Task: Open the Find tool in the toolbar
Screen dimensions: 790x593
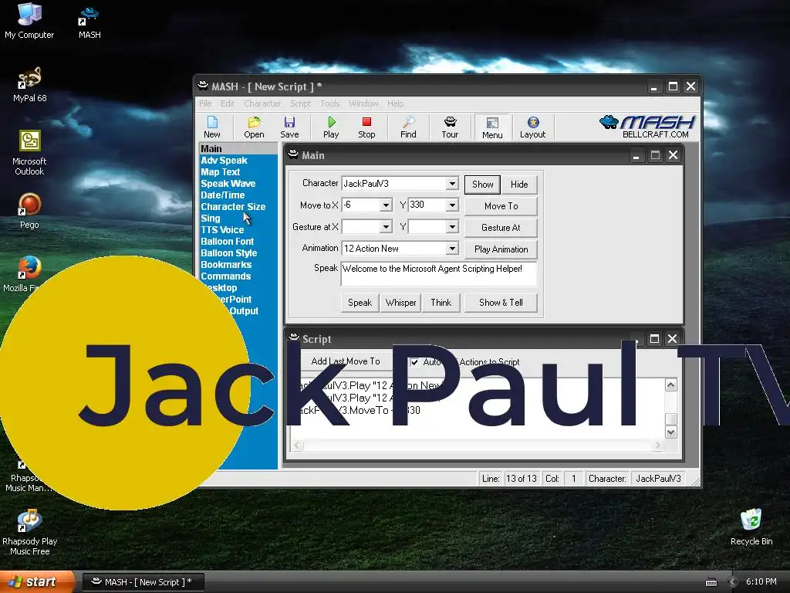Action: 408,127
